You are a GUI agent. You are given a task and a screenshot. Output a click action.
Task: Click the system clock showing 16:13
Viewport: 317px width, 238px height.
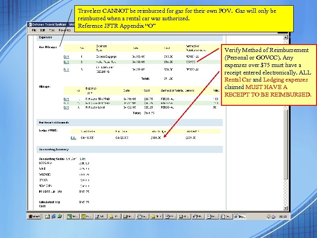283,216
